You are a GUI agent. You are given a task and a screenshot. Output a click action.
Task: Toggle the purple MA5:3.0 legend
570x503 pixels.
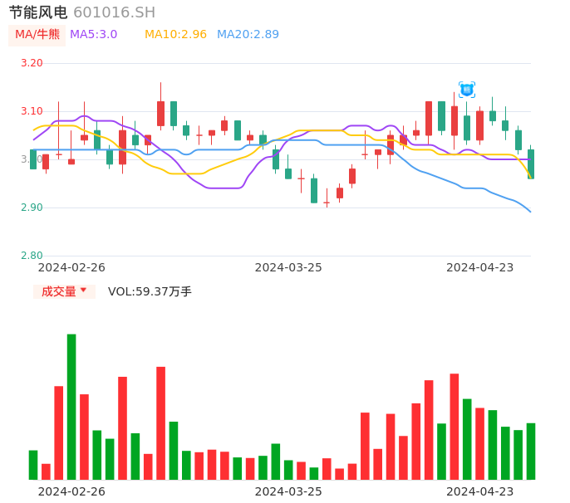(93, 35)
